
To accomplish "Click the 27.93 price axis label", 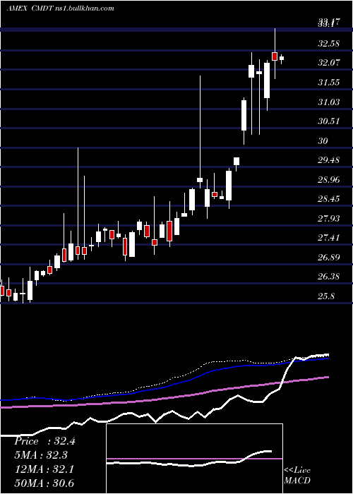I will pyautogui.click(x=329, y=218).
